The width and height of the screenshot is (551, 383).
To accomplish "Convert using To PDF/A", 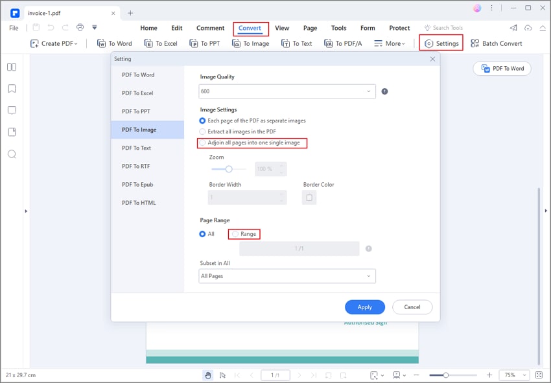I will click(343, 43).
